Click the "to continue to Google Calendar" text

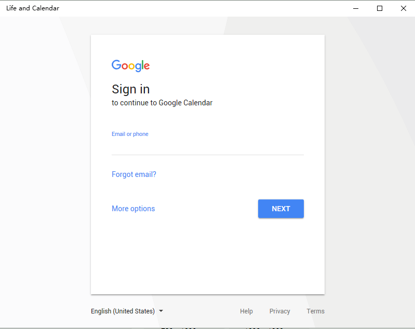162,103
